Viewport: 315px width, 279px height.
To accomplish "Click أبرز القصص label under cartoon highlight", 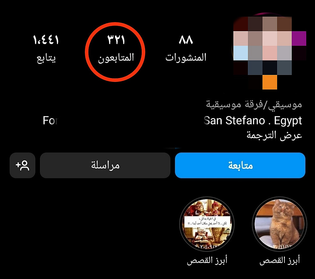I will (207, 260).
